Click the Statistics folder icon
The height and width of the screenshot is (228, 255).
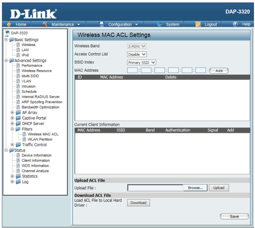point(18,176)
